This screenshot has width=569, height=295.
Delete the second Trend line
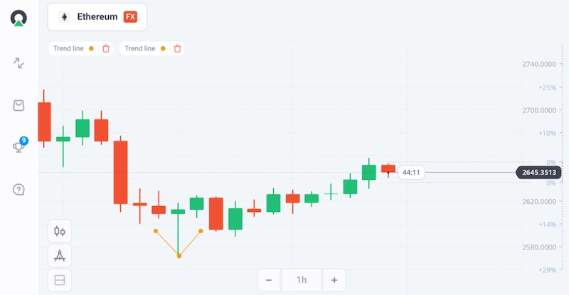pos(178,48)
